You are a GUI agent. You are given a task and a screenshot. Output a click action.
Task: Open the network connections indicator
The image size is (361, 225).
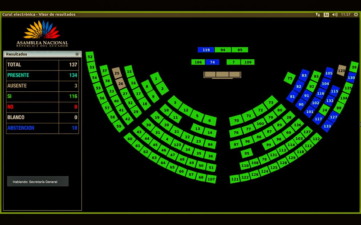click(x=318, y=14)
